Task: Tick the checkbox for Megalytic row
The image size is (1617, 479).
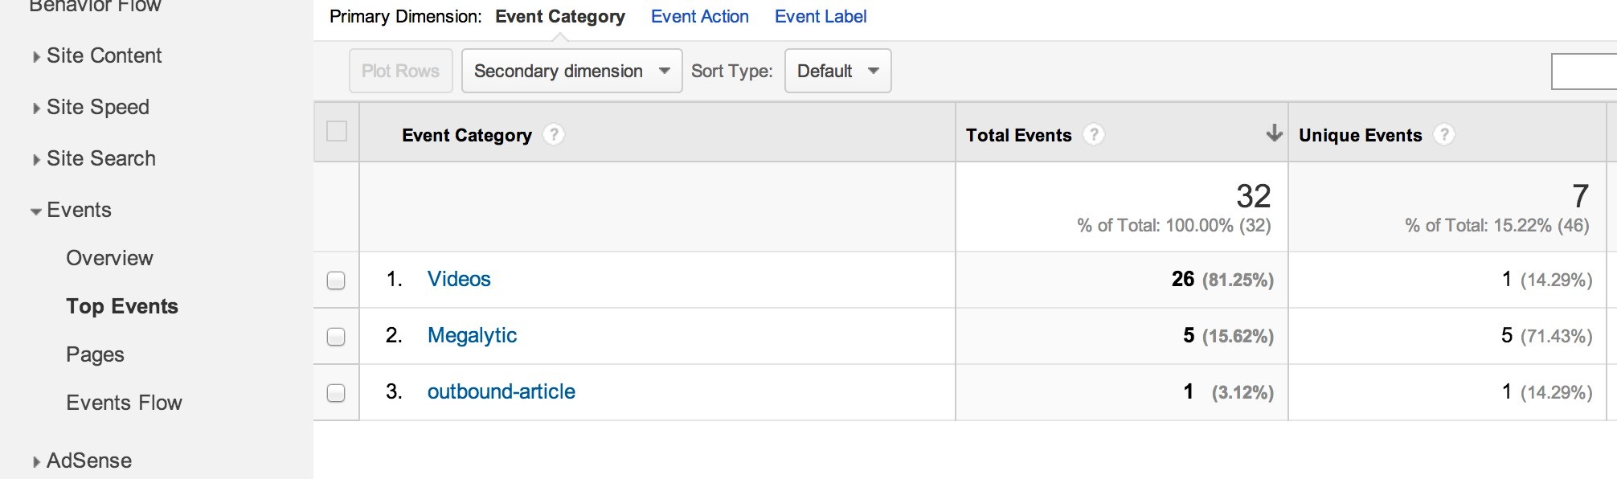Action: point(336,337)
